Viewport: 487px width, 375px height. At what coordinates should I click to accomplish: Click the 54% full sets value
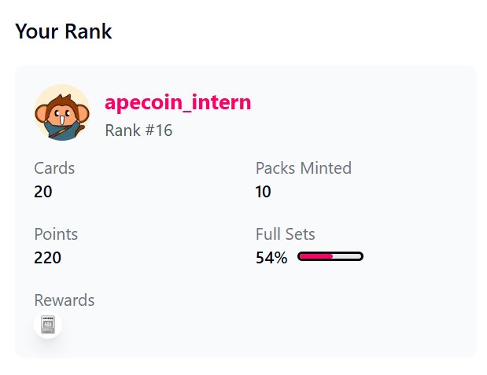[x=271, y=257]
